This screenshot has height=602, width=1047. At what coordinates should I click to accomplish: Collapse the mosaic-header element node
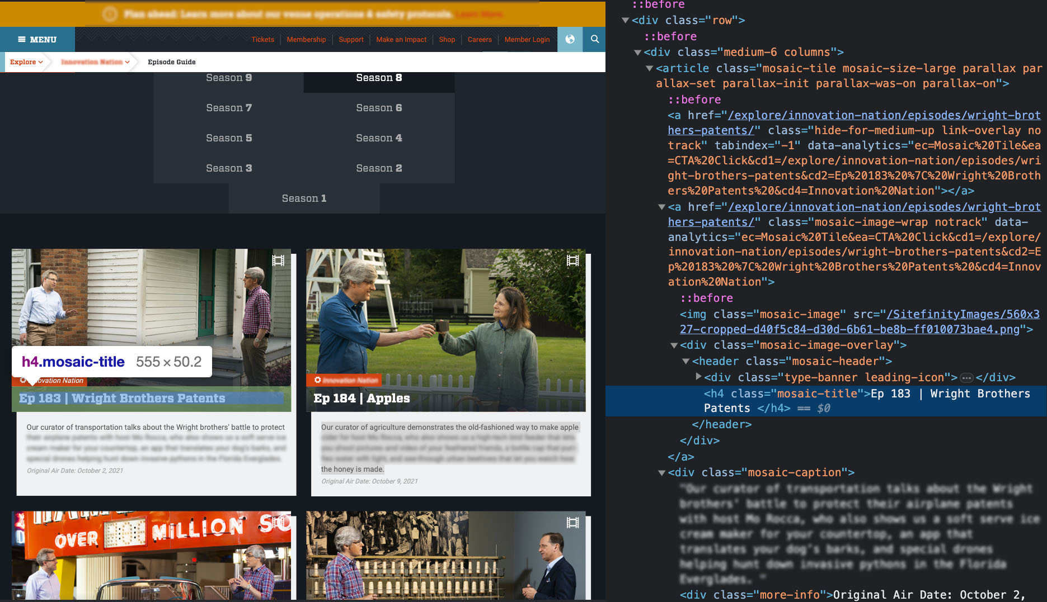[686, 362]
